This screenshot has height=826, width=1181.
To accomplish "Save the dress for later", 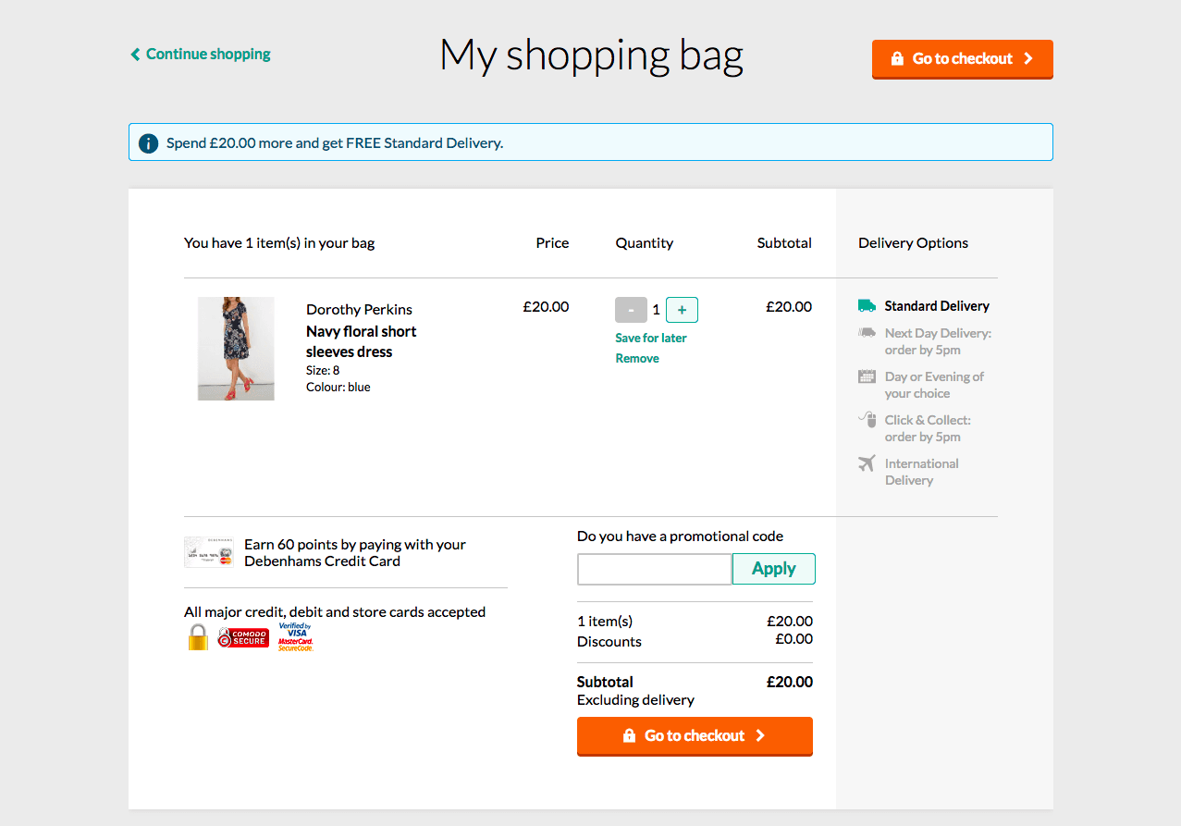I will click(x=650, y=338).
